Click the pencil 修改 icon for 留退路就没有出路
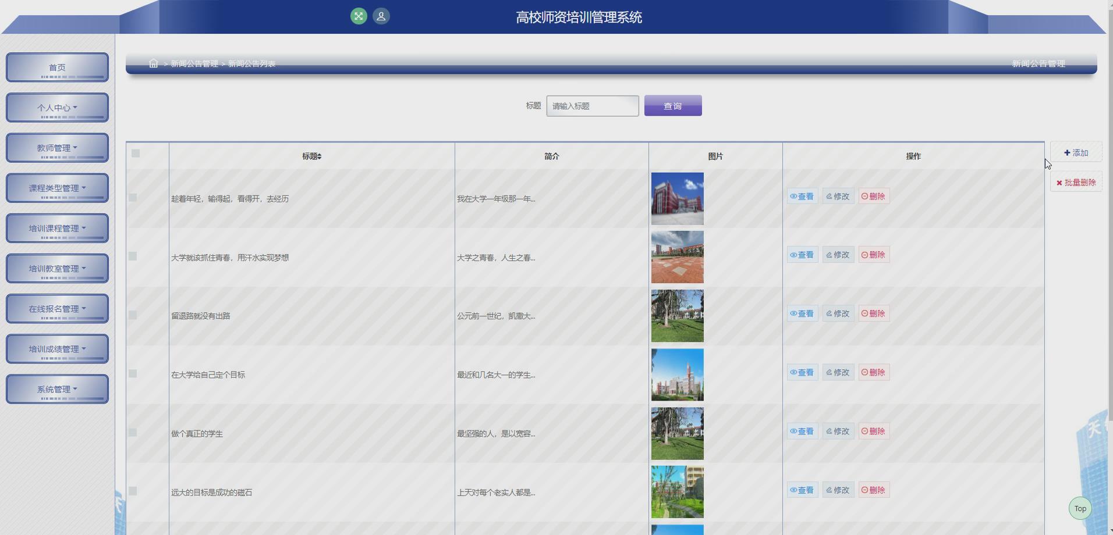This screenshot has height=535, width=1113. tap(829, 313)
